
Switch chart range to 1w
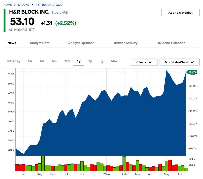(x=30, y=61)
